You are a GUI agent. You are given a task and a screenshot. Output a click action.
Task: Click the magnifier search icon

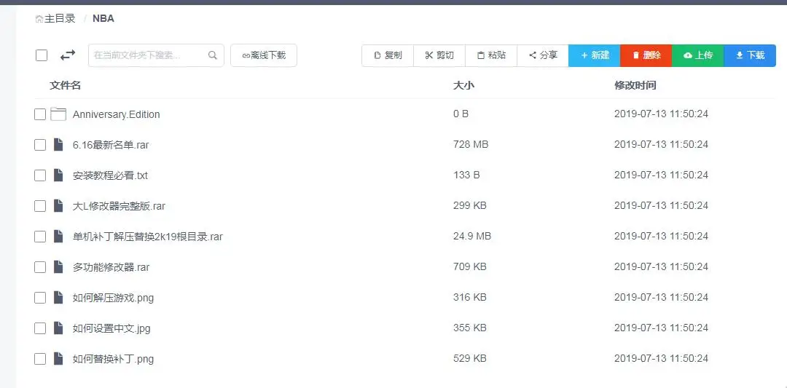[213, 55]
